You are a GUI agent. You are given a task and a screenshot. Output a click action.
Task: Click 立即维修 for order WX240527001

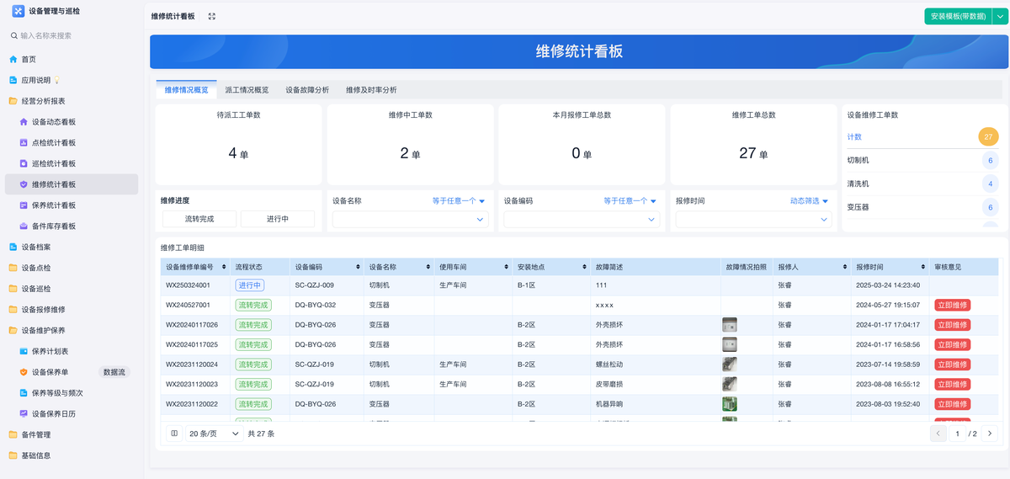[x=952, y=305]
